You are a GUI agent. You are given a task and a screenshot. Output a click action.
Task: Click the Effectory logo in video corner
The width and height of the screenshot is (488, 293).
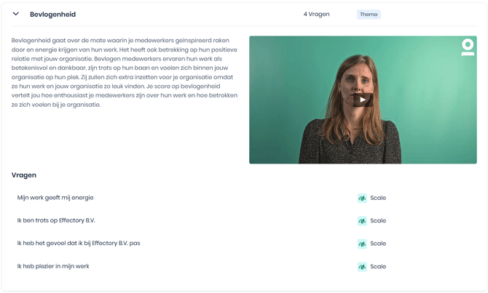tap(468, 47)
